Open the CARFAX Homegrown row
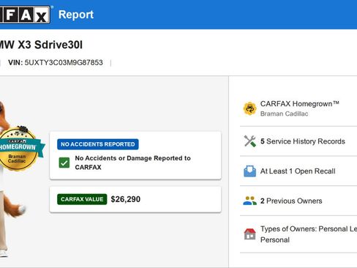The height and width of the screenshot is (268, 357). (298, 108)
